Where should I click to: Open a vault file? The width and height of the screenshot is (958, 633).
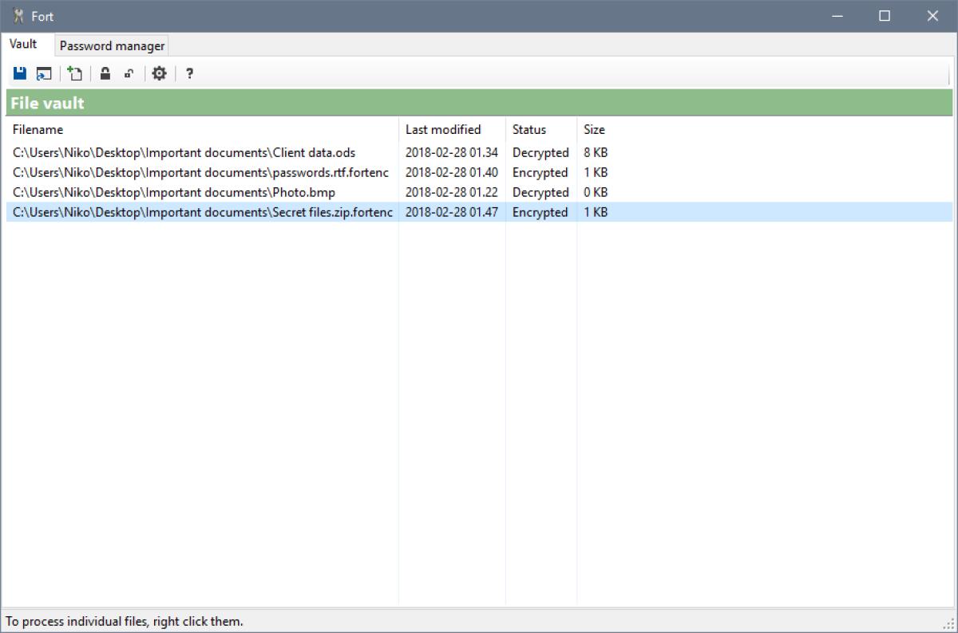(44, 73)
